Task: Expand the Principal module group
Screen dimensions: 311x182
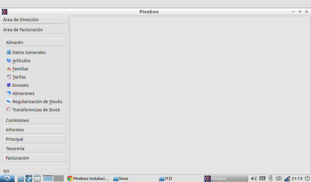Action: (x=35, y=139)
